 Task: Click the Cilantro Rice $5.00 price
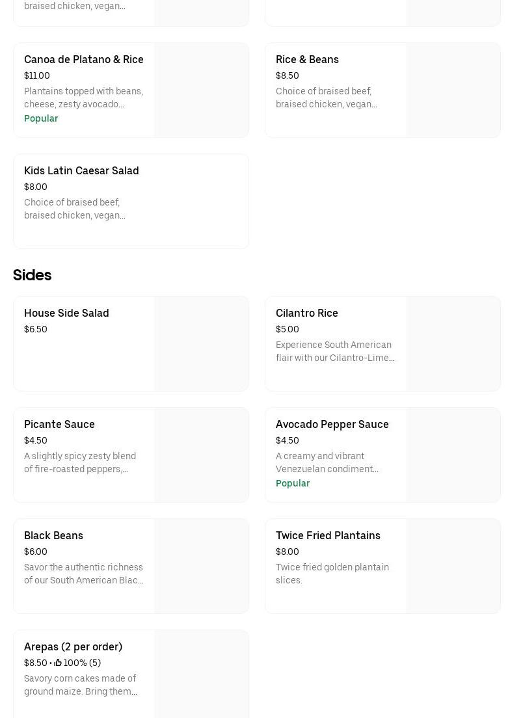(x=288, y=330)
